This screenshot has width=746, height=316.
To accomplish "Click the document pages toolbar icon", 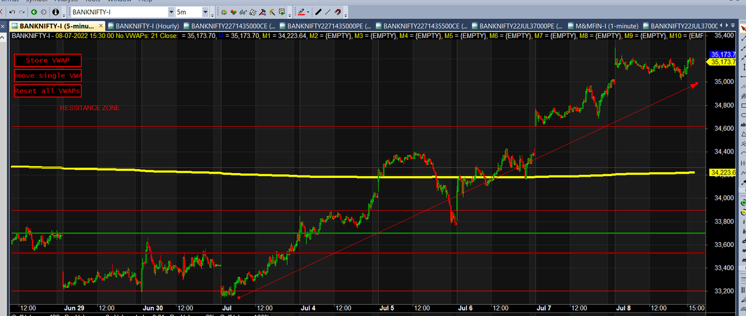I will (x=253, y=12).
